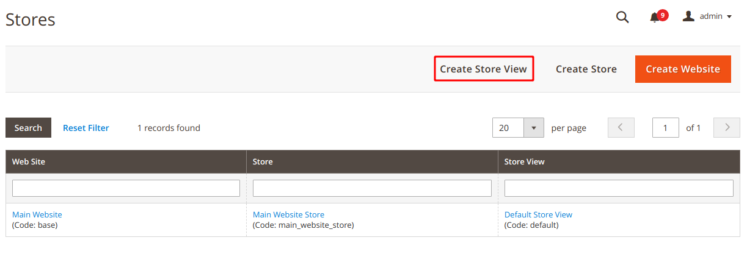This screenshot has width=747, height=254.
Task: Focus the Web Site filter field
Action: point(126,188)
